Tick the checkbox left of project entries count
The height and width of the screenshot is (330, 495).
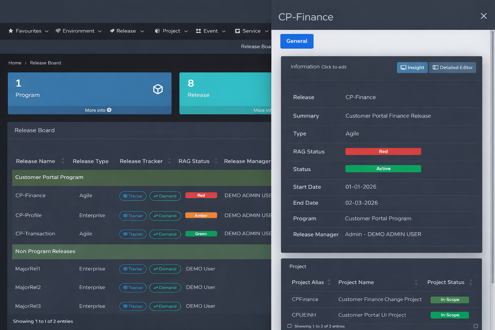pos(289,326)
